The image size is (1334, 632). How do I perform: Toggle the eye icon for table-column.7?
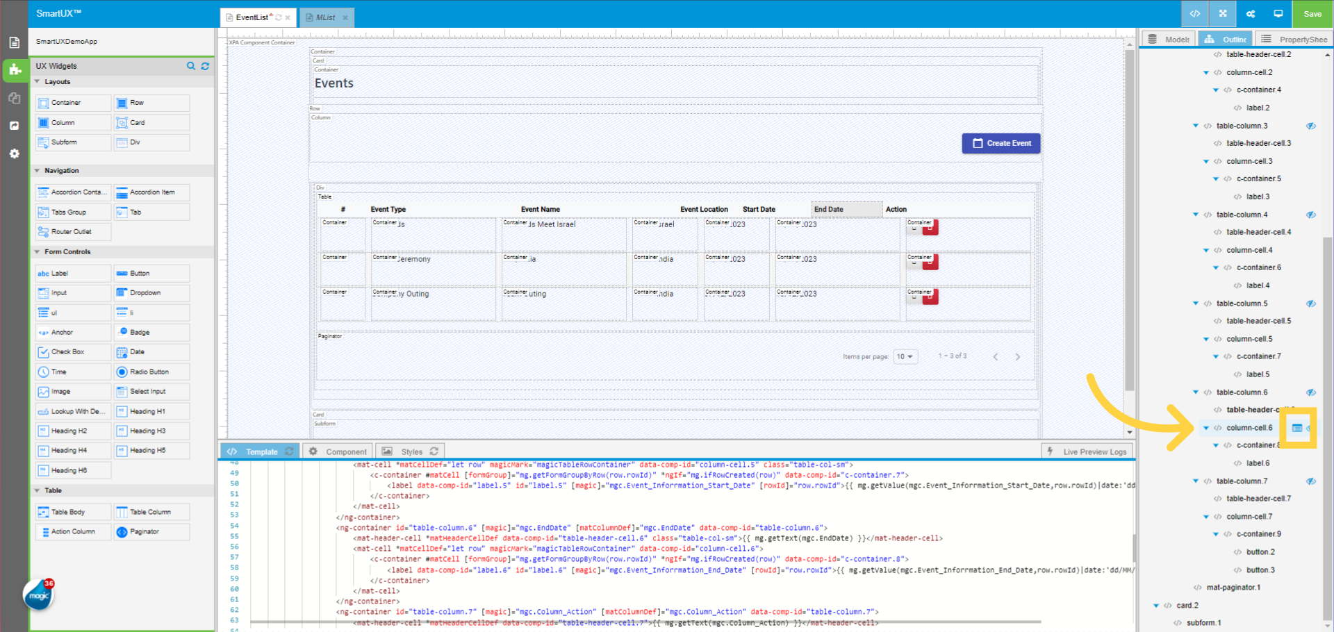[1312, 481]
